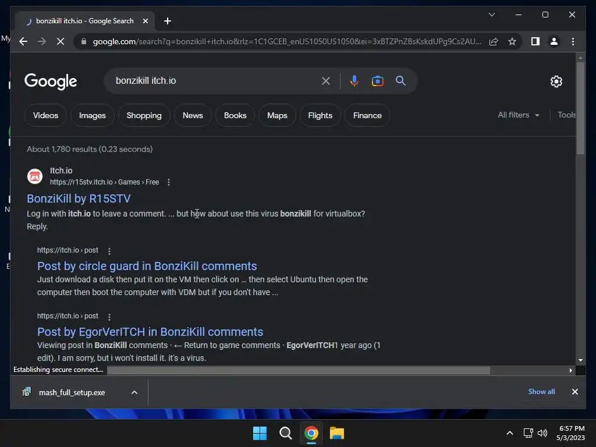The width and height of the screenshot is (596, 447).
Task: Open the taskbar clock and date
Action: 571,433
